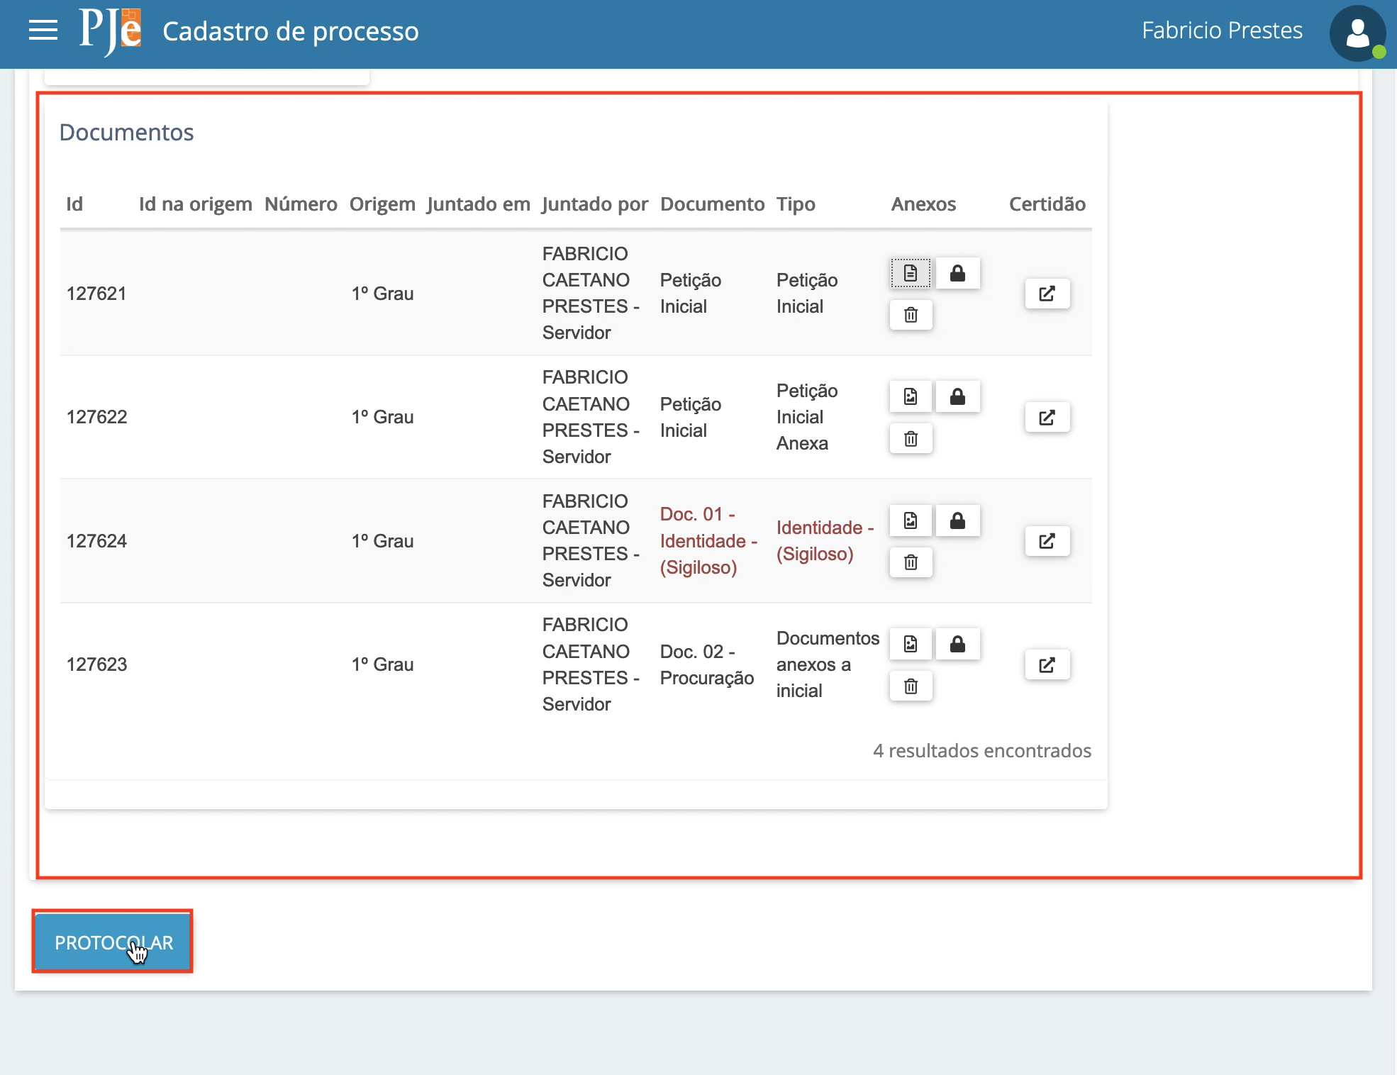Open the hamburger navigation menu
Viewport: 1397px width, 1075px height.
[43, 30]
